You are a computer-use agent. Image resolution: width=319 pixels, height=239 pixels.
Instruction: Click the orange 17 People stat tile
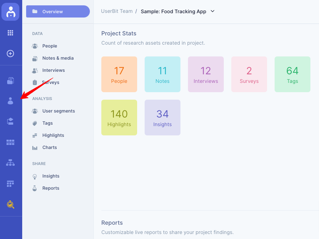[119, 74]
